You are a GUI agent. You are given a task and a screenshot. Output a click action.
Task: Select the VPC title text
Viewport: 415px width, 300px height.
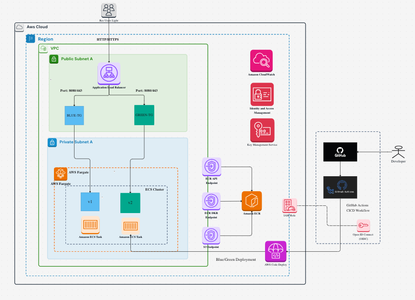[55, 48]
